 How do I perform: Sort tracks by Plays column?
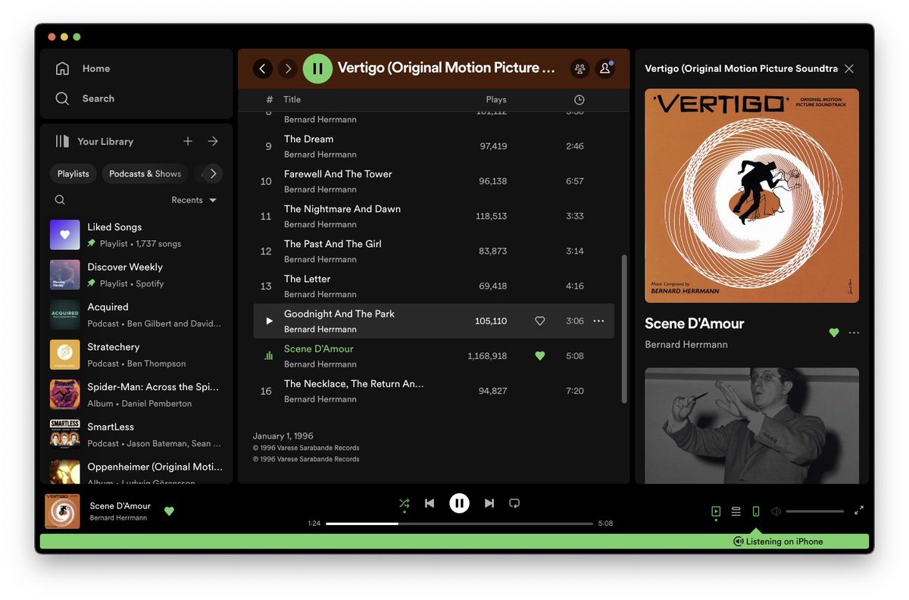point(496,100)
